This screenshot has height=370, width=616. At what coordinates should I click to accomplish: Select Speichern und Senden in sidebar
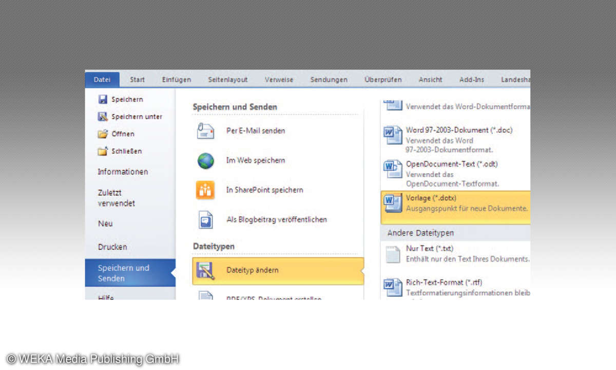pos(130,273)
